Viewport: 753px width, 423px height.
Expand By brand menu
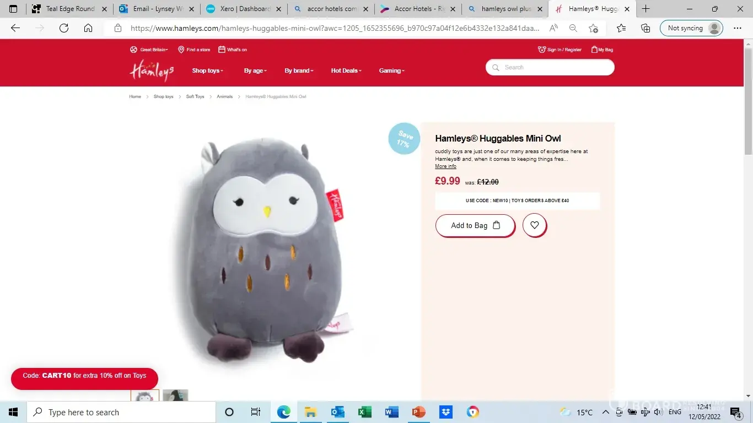299,70
